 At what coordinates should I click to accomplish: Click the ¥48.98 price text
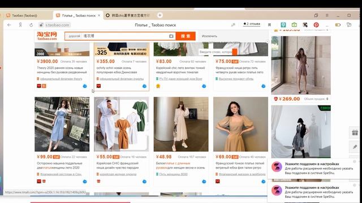pos(163,157)
